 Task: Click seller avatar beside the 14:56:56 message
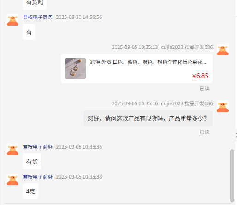(x=12, y=20)
